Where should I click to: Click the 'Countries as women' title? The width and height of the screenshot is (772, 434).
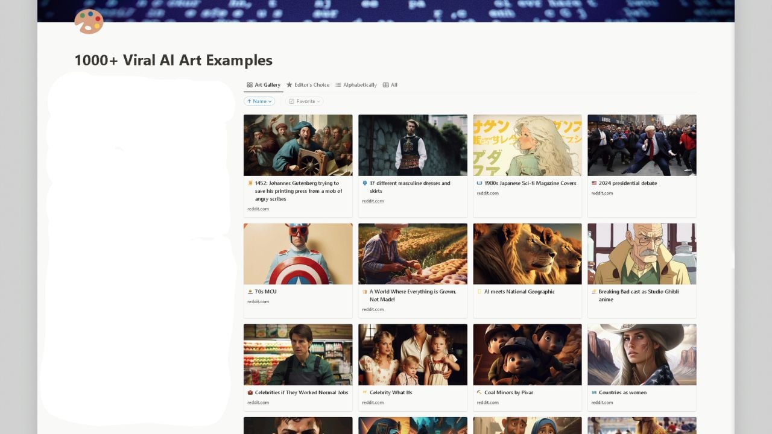(x=622, y=392)
